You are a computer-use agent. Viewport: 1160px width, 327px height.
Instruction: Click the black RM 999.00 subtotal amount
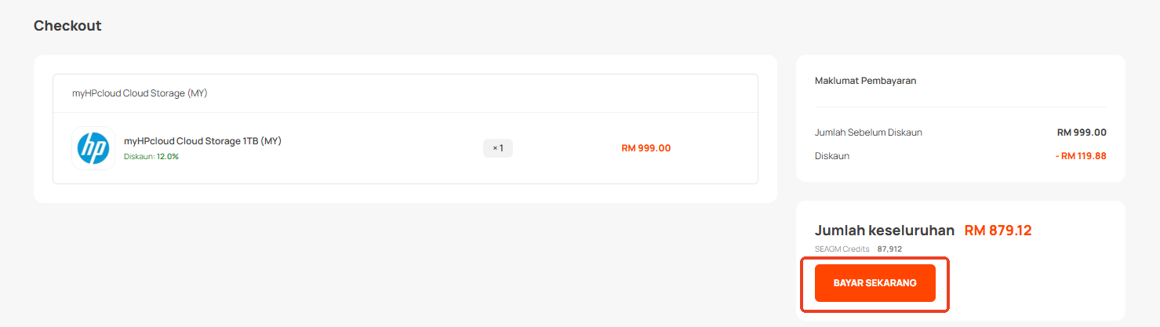pos(1082,133)
